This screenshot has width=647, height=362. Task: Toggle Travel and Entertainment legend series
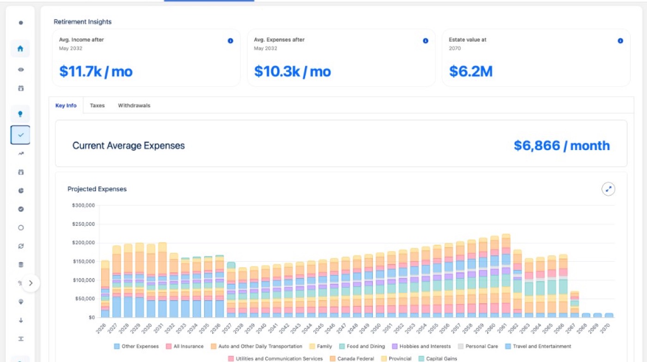[538, 346]
